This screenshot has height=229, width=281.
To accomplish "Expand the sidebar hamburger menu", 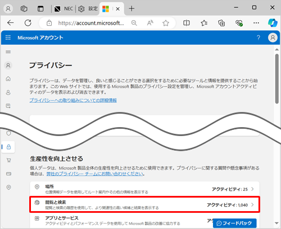I will [x=8, y=52].
